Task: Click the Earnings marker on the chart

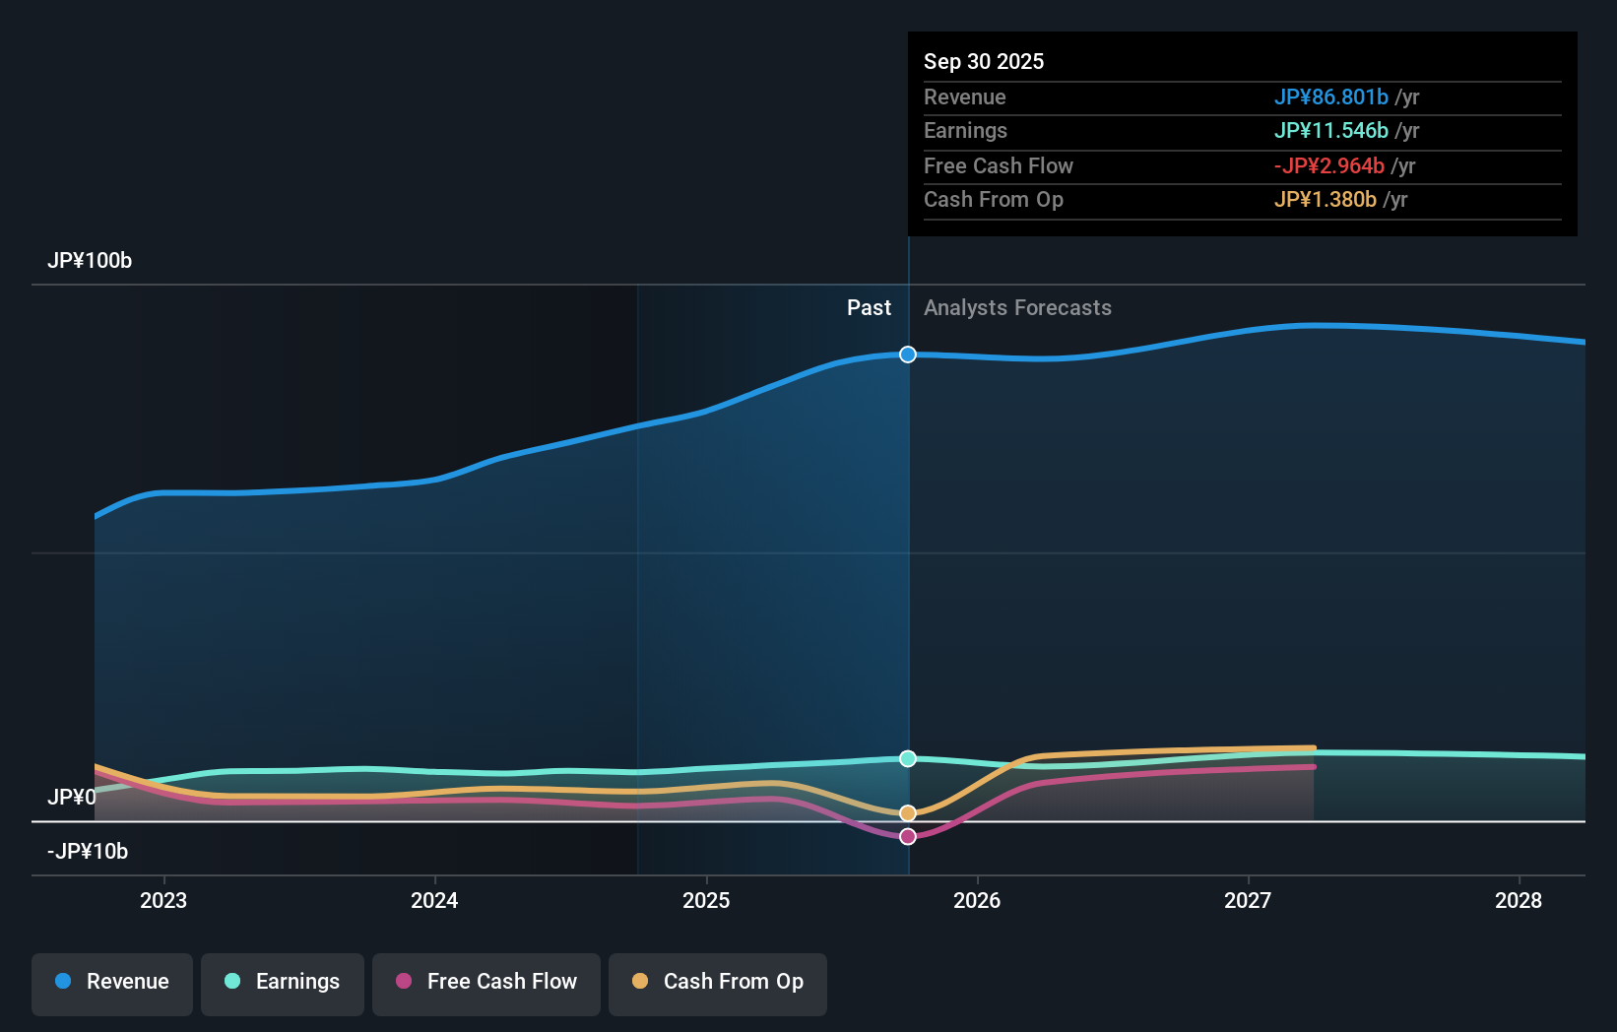Action: [907, 758]
